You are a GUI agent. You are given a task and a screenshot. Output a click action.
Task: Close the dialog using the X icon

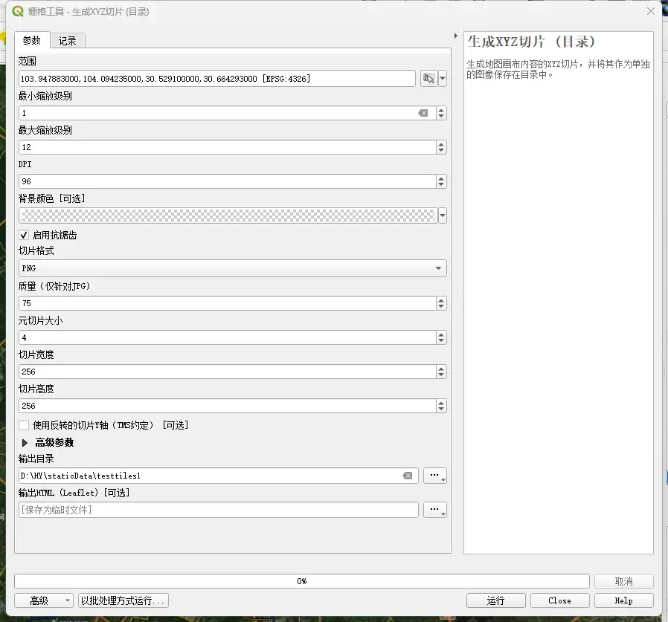pos(650,11)
